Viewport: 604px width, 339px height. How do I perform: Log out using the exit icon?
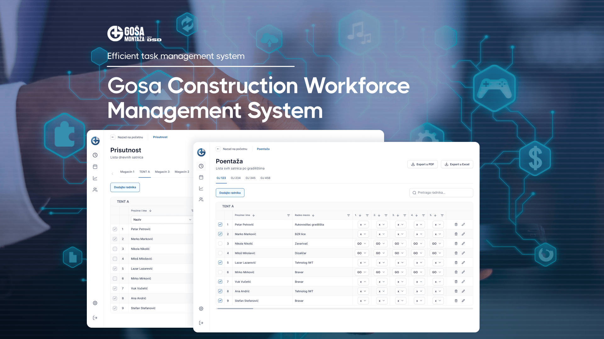point(201,322)
